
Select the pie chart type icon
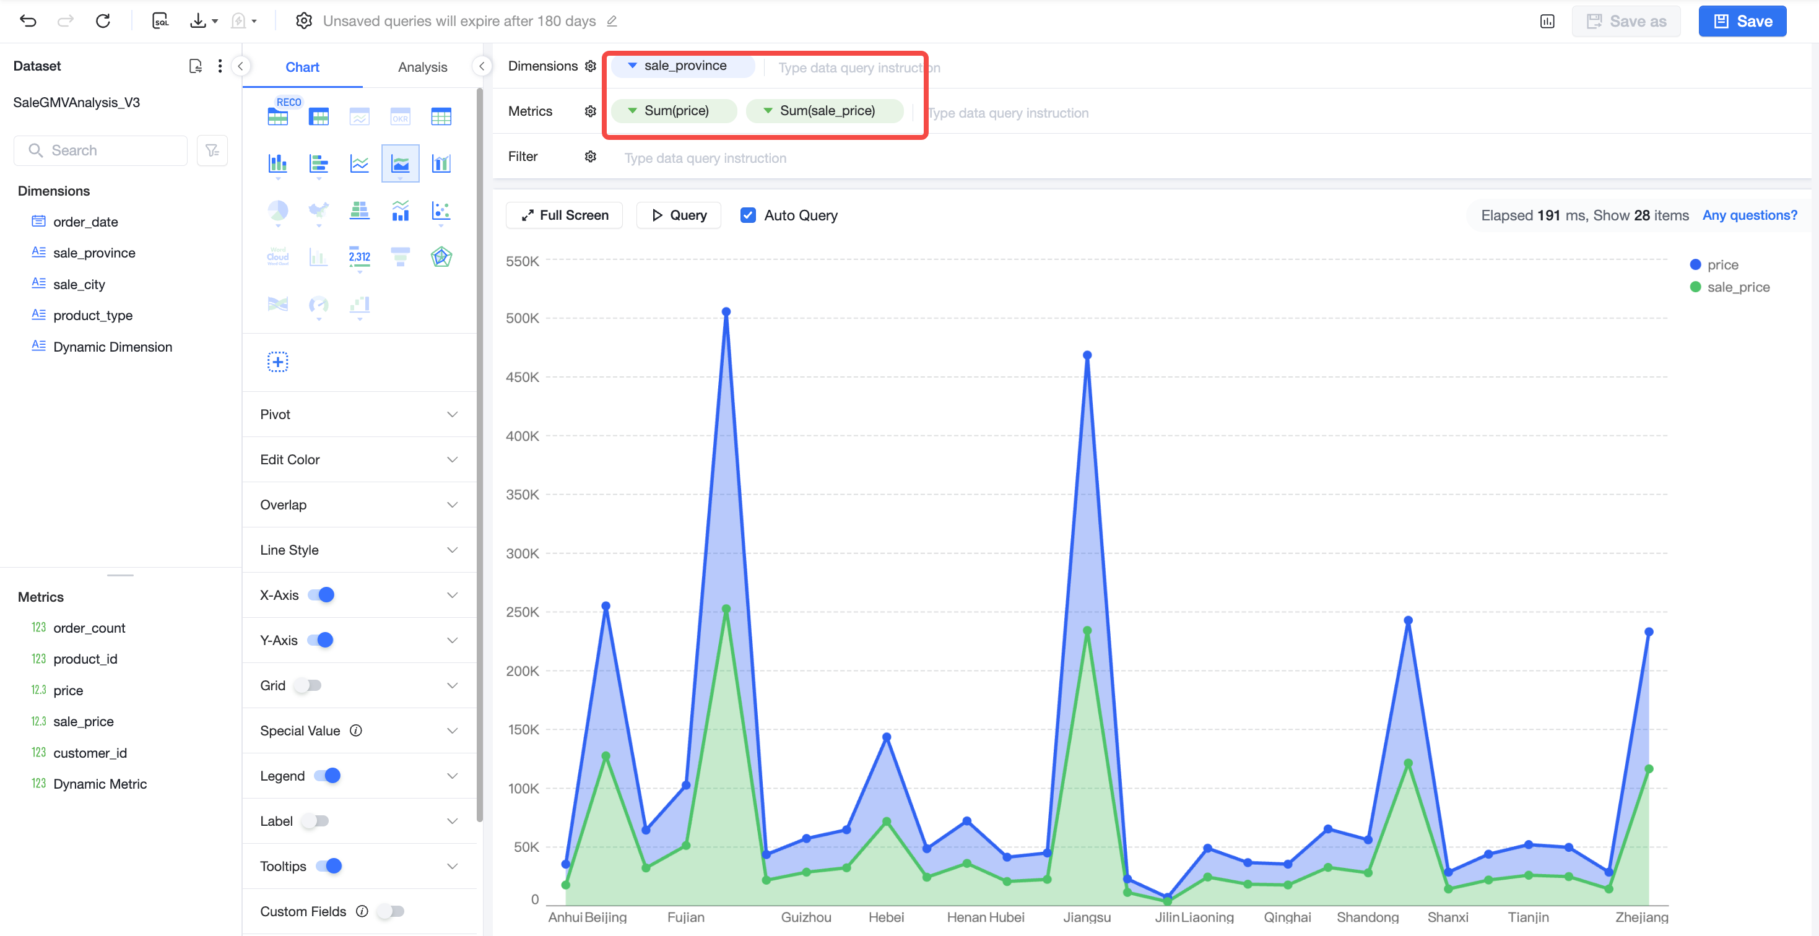[277, 210]
